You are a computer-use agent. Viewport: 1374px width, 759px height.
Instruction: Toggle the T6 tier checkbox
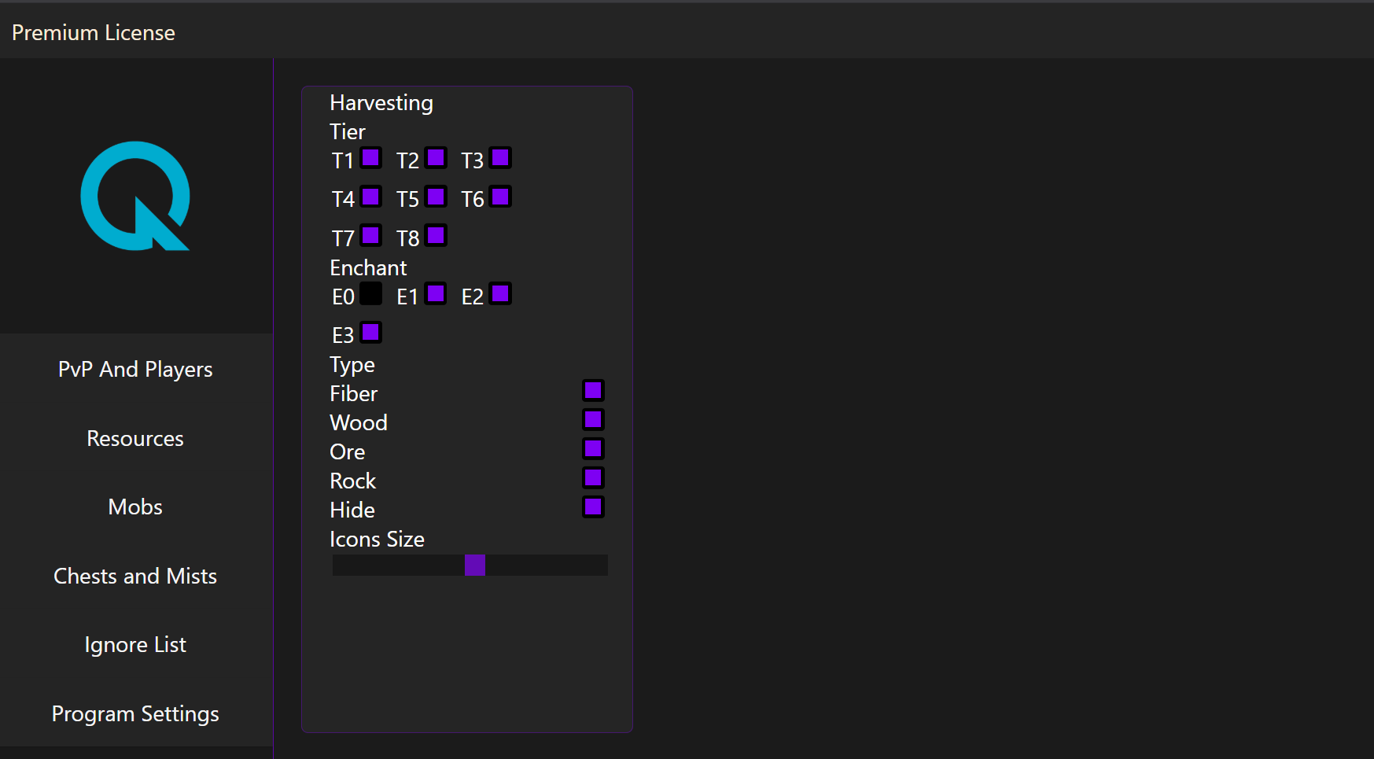click(x=500, y=197)
